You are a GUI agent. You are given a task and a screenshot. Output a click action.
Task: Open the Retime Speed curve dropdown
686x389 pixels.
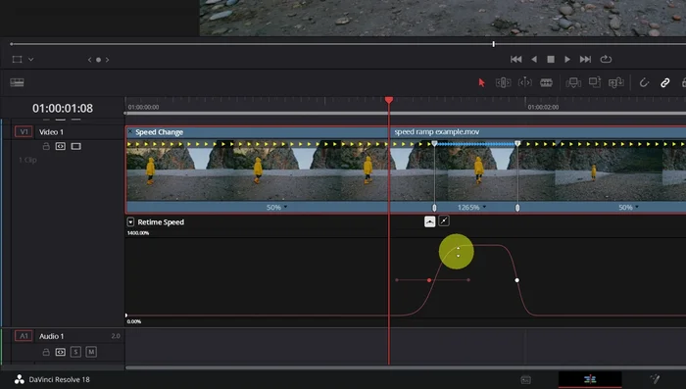click(130, 222)
